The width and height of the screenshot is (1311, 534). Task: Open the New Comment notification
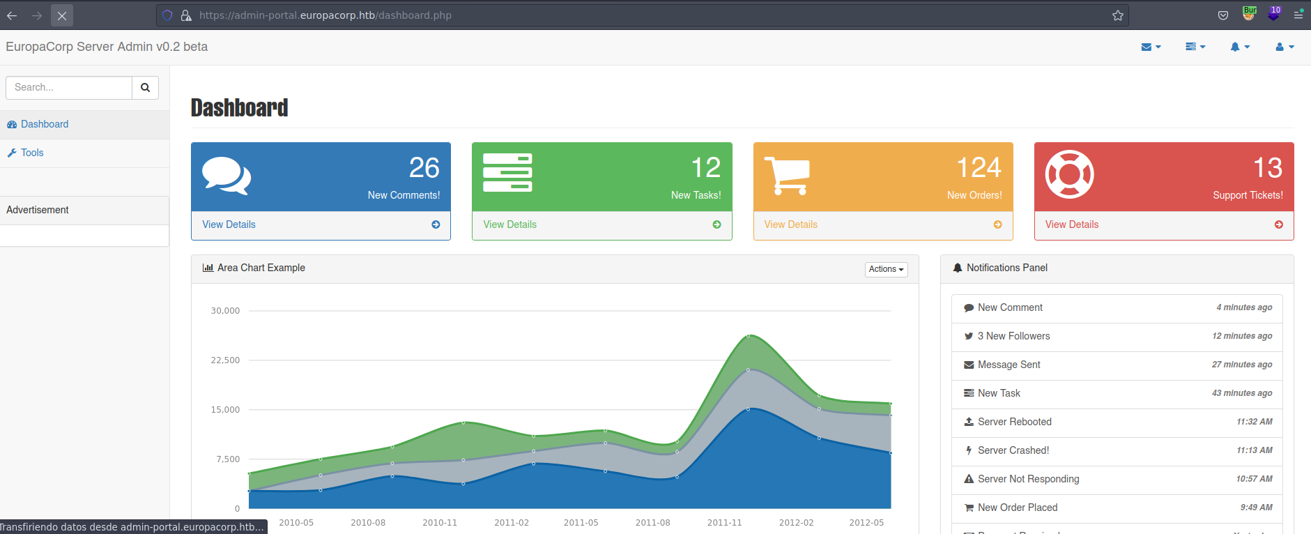1118,307
